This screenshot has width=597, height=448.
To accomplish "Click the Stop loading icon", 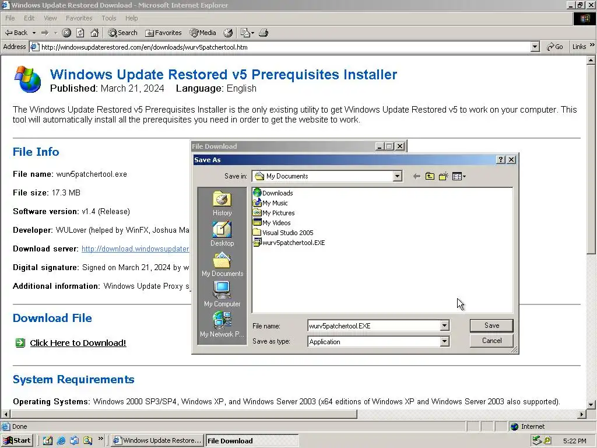I will (66, 33).
